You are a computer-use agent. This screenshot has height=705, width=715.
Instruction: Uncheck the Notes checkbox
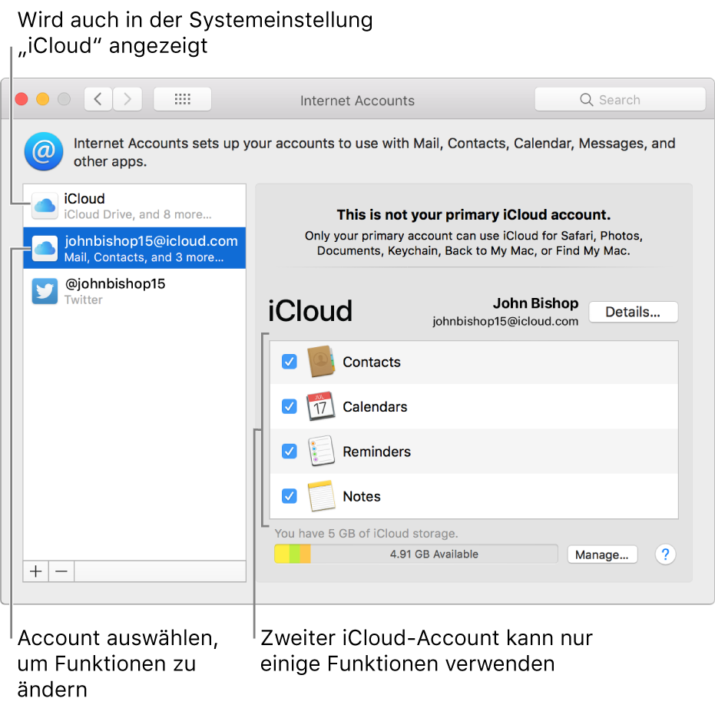click(x=289, y=495)
